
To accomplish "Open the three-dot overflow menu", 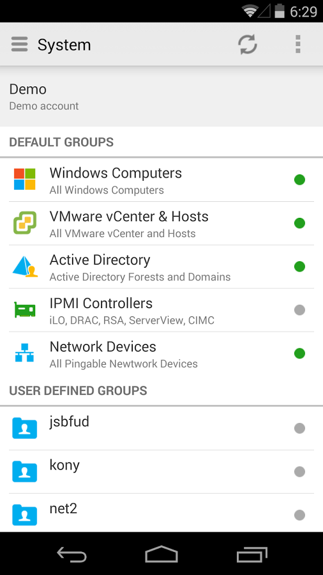I will 297,44.
